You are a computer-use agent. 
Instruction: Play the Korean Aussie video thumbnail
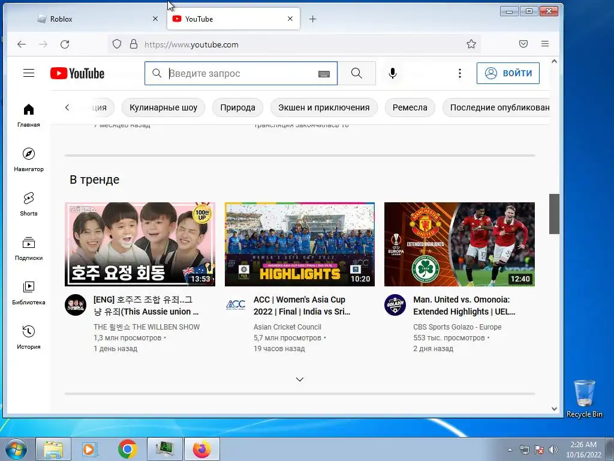(140, 244)
